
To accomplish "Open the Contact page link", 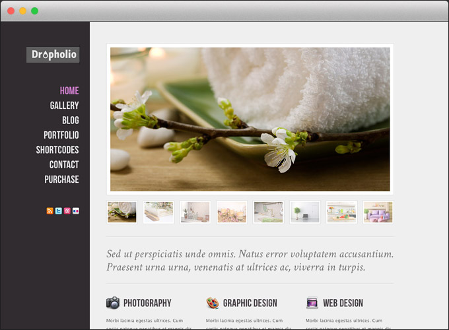I will pos(64,165).
